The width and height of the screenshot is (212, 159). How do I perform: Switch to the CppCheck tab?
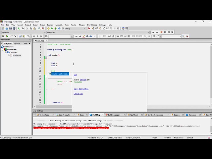(134, 115)
